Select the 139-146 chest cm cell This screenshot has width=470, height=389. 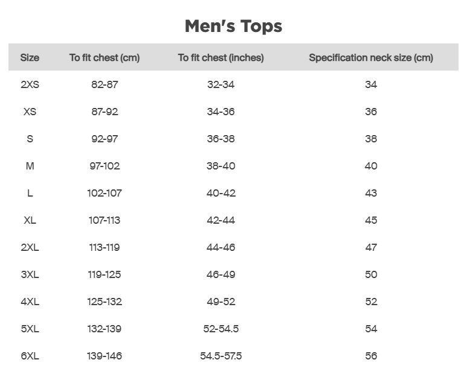[105, 356]
